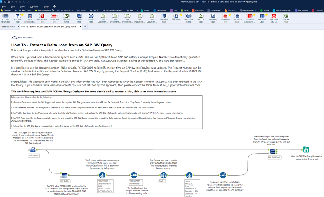Select the Formula node with TIMESTAMP DateTimeParse

[x=102, y=175]
